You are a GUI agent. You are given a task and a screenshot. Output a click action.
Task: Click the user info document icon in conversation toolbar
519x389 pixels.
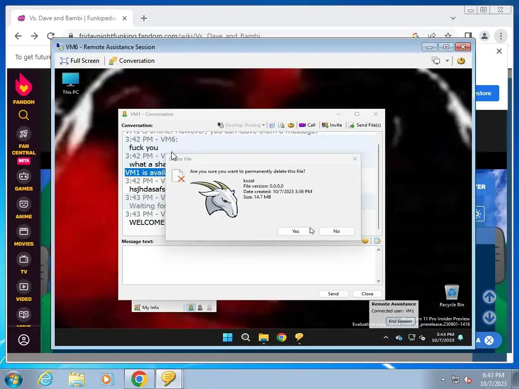tap(281, 125)
